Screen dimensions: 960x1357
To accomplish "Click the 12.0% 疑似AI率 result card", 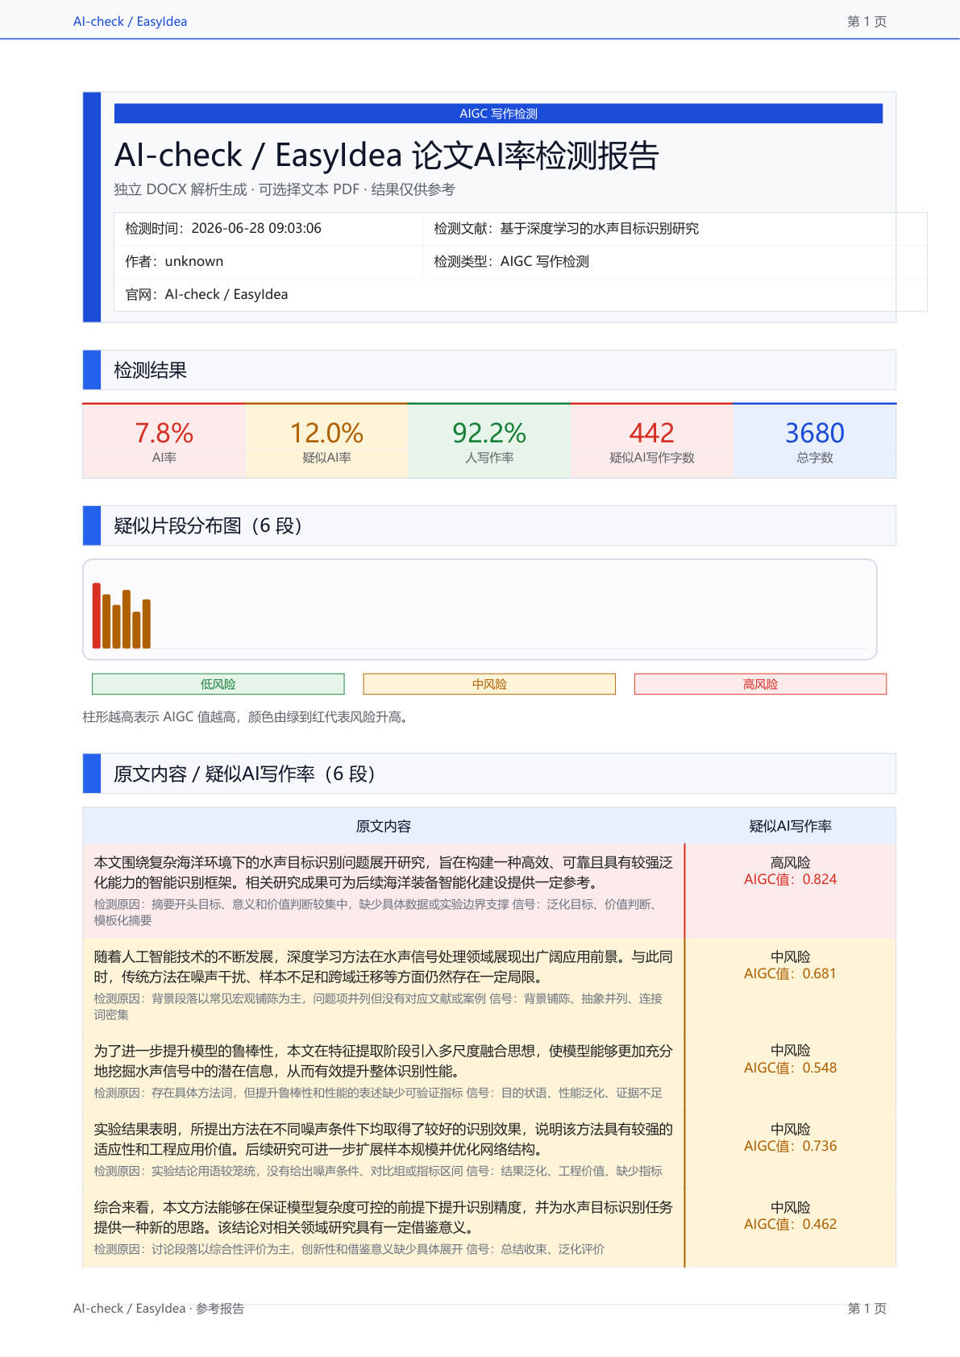I will (326, 441).
